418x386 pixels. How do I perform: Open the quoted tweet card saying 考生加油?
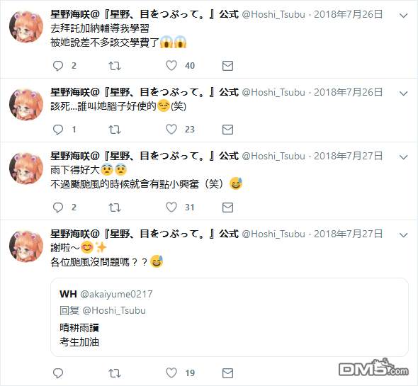click(230, 317)
